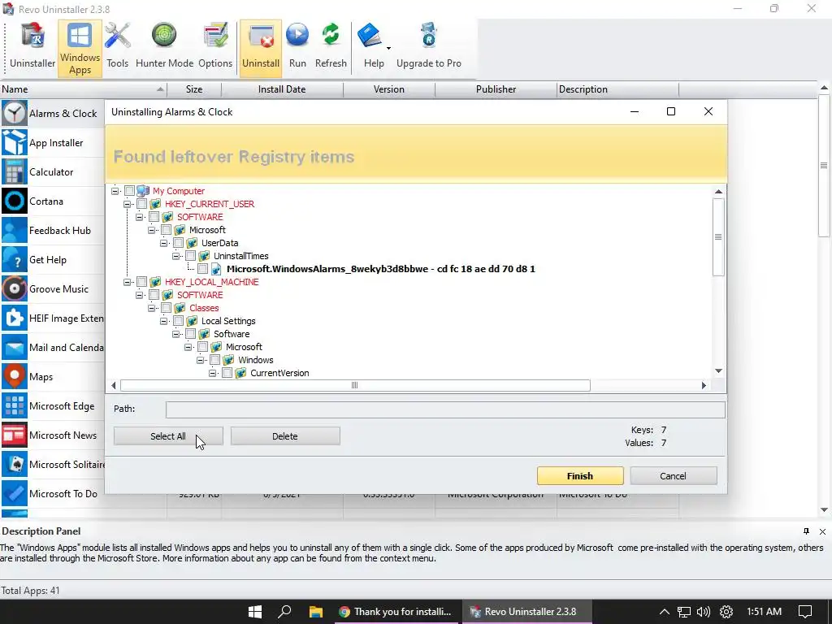Image resolution: width=832 pixels, height=624 pixels.
Task: Click the registry tree horizontal scrollbar thumb
Action: [355, 385]
